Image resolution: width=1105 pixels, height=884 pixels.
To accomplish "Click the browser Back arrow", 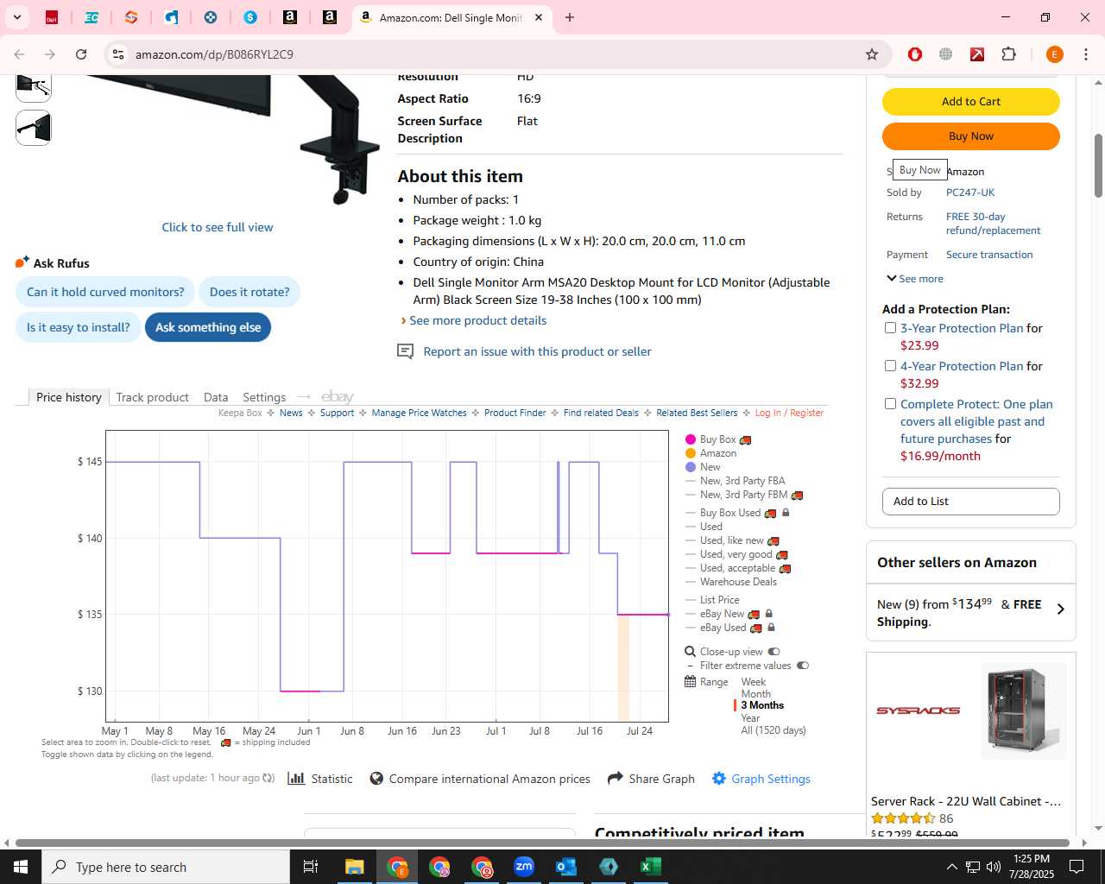I will (x=19, y=54).
